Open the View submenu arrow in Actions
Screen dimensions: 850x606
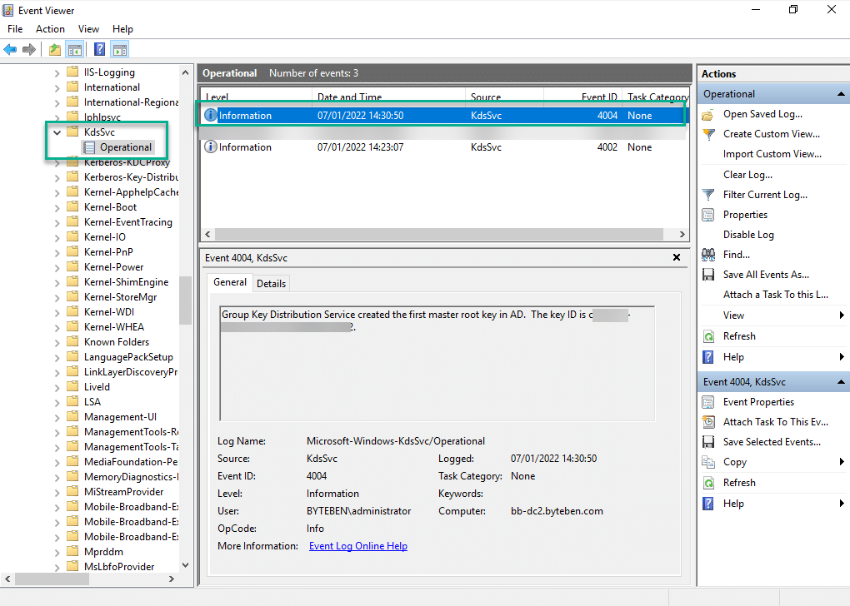(842, 315)
